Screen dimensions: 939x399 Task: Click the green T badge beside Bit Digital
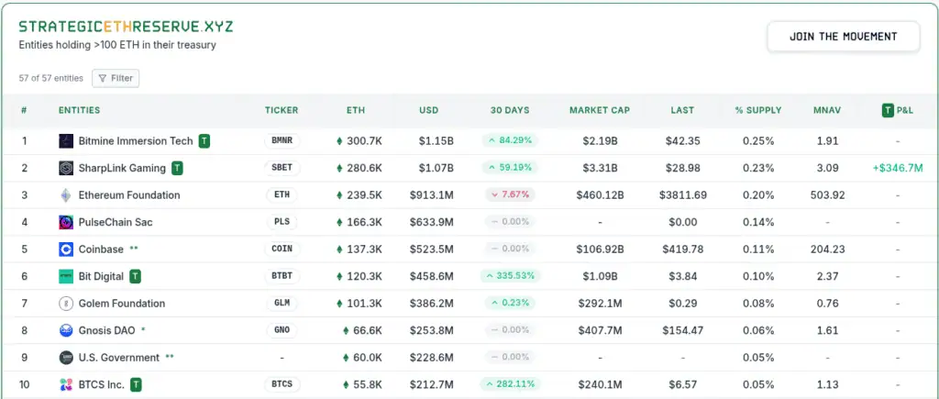tap(136, 277)
